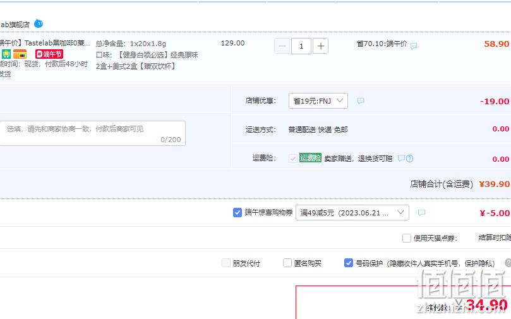Uncheck the 端午惊喜购物券 checkbox
This screenshot has height=319, width=511.
click(x=237, y=213)
